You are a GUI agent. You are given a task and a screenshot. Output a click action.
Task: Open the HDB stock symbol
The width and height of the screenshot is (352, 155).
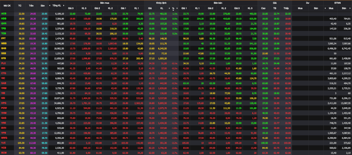point(3,19)
